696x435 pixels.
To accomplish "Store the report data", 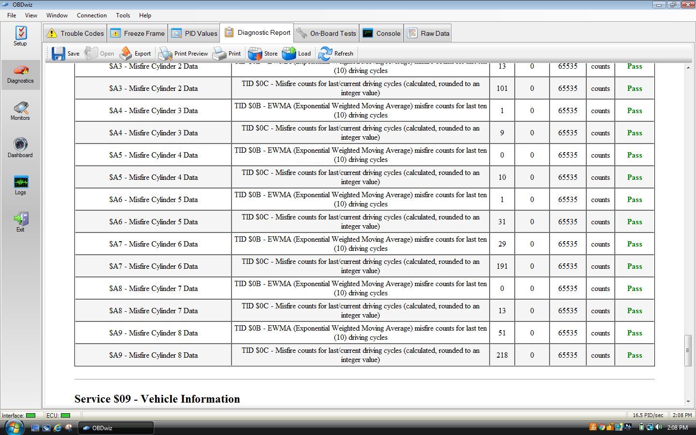I will pyautogui.click(x=263, y=54).
